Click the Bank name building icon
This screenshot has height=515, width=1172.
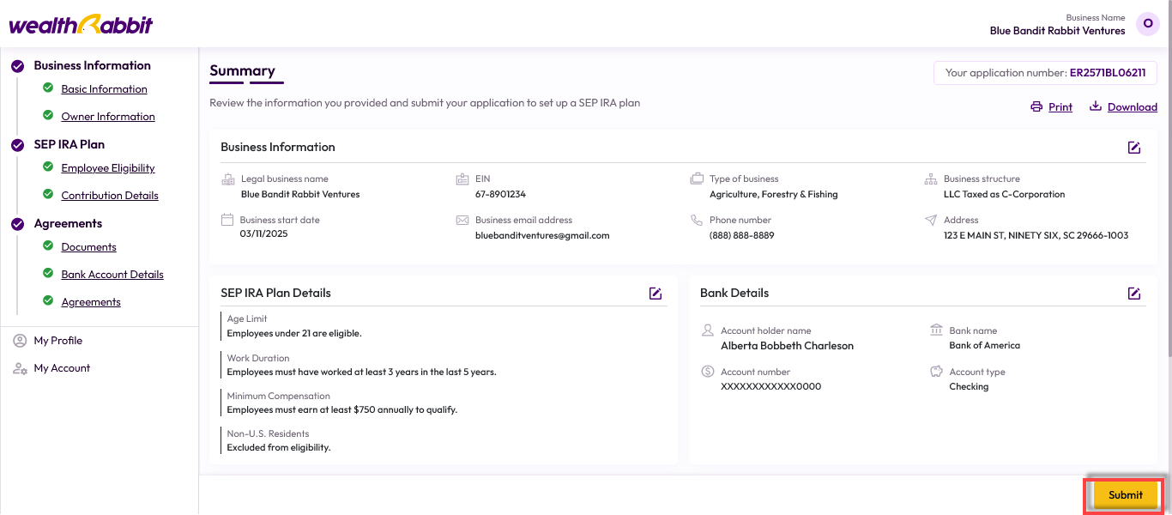coord(936,330)
